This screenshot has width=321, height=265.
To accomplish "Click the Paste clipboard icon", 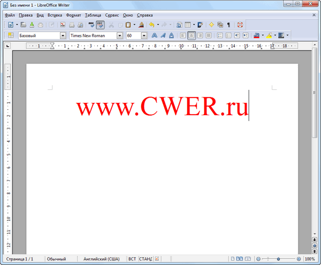I will [x=127, y=25].
